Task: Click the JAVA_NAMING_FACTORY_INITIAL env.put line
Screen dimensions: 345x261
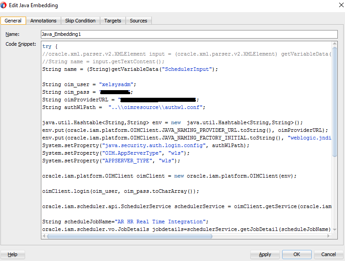Action: click(187, 138)
